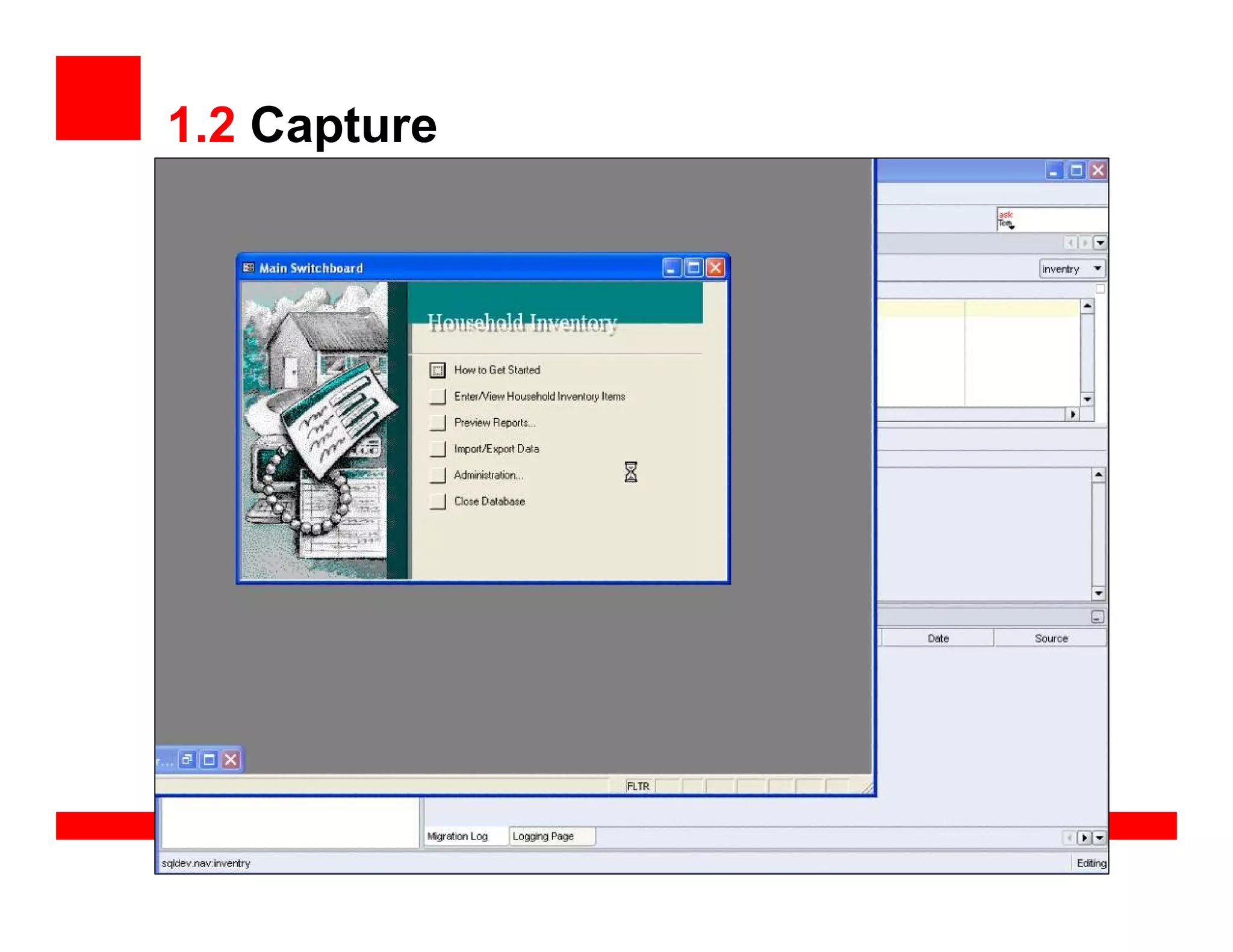Click the down arrow of the grid scrollbar
This screenshot has width=1233, height=952.
pyautogui.click(x=1087, y=400)
